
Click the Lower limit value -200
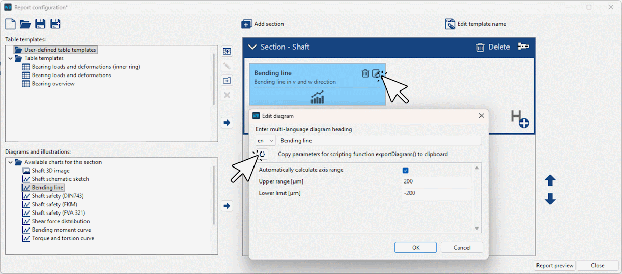click(436, 193)
